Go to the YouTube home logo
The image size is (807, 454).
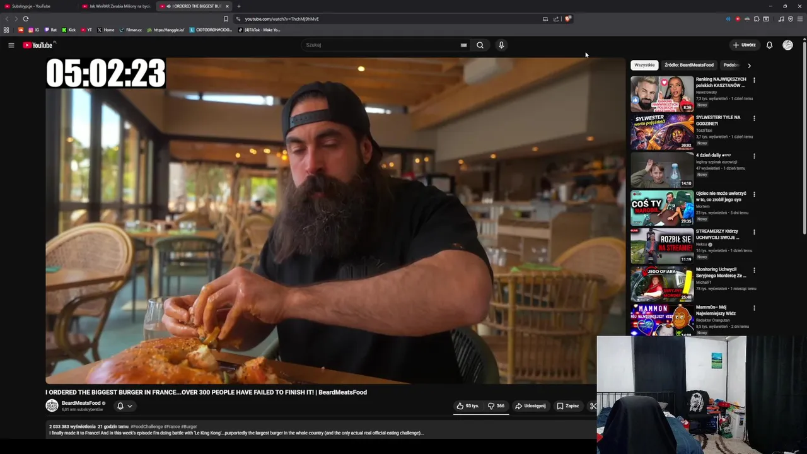click(38, 45)
